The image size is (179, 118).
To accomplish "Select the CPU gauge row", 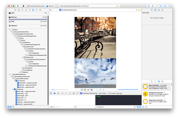I will [x=13, y=13].
